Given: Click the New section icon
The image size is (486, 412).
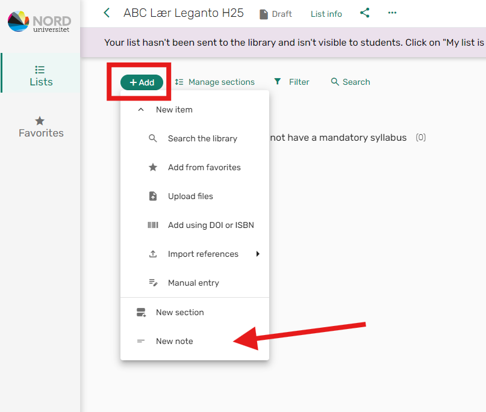Looking at the screenshot, I should (142, 312).
